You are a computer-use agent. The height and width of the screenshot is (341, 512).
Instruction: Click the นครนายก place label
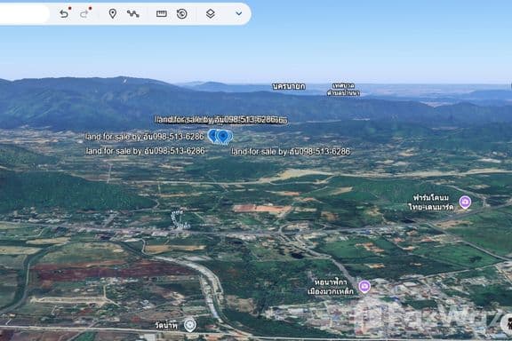point(289,86)
